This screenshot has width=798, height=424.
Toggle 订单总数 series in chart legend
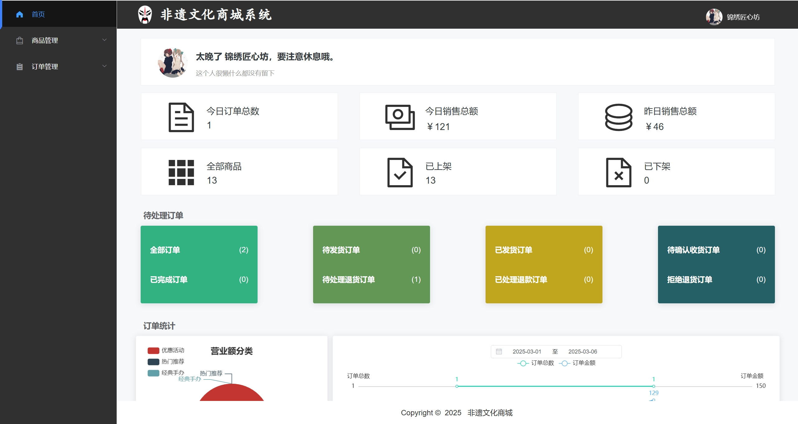tap(536, 363)
